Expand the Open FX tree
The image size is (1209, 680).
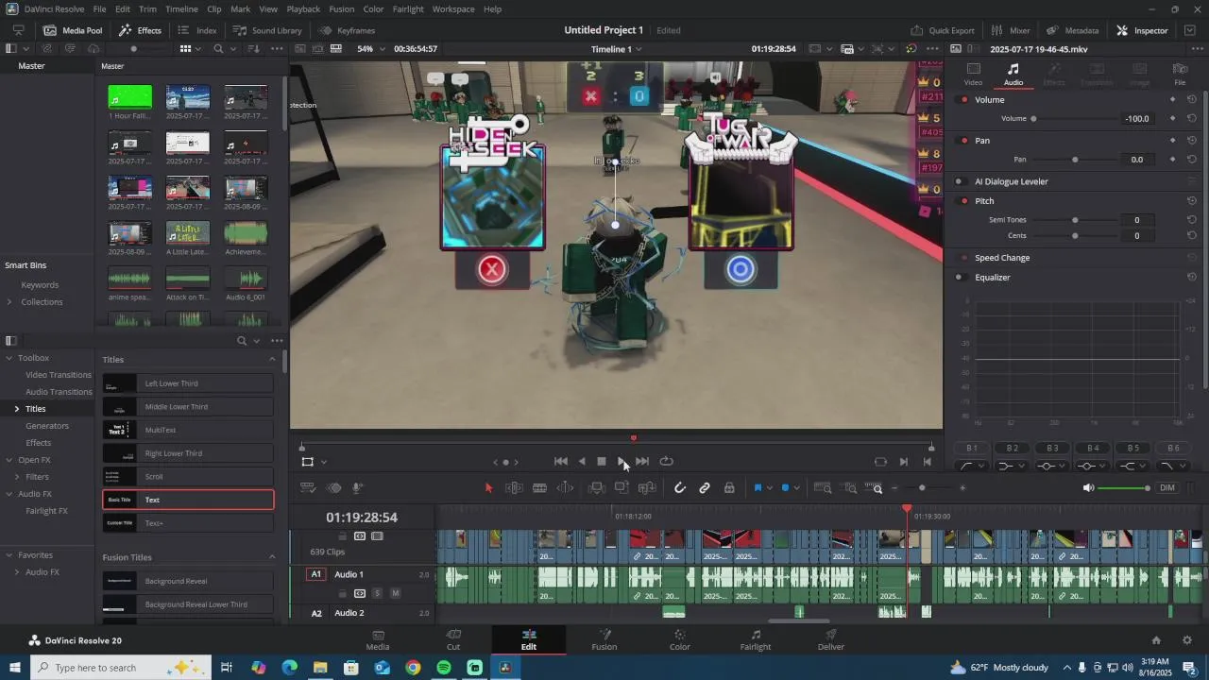9,460
